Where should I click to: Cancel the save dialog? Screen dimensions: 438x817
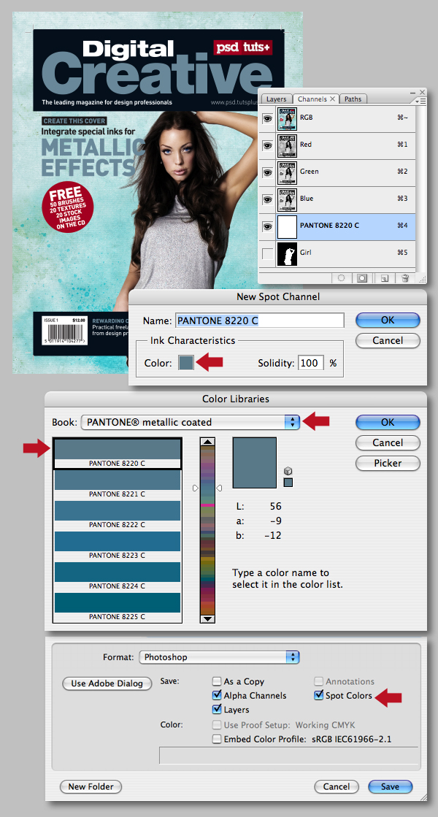click(x=337, y=786)
